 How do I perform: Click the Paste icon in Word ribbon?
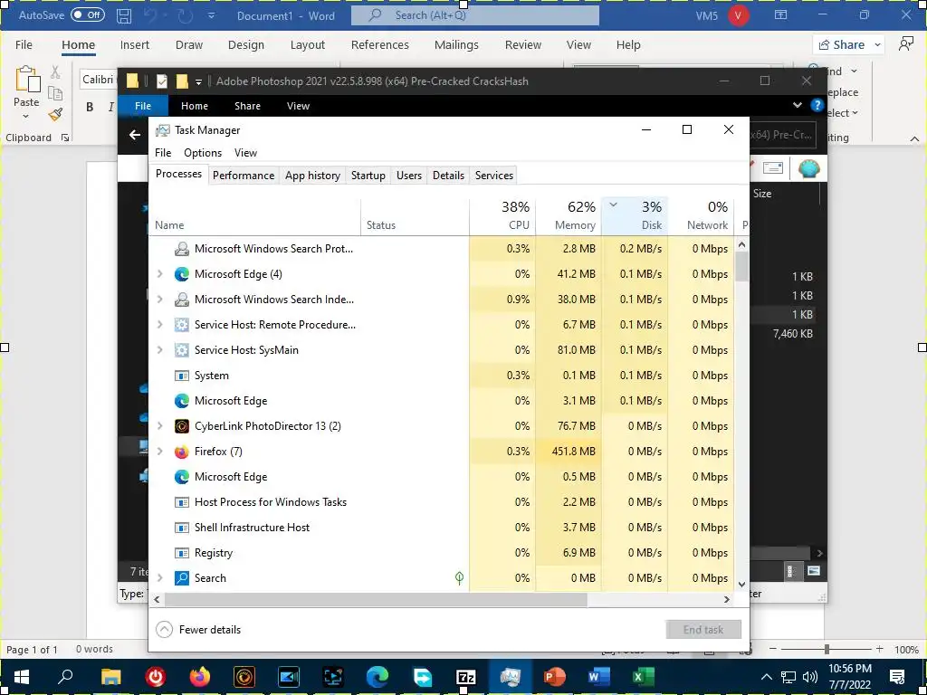[27, 80]
